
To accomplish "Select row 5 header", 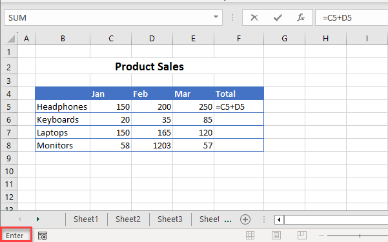I will click(9, 106).
